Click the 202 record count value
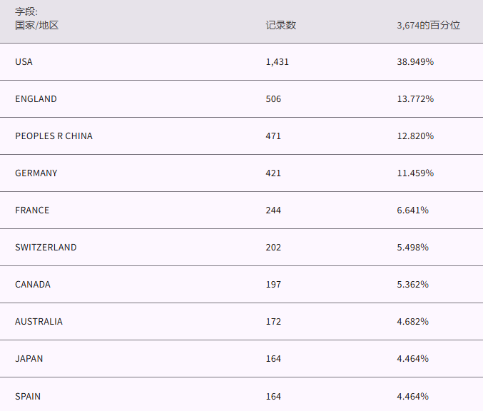This screenshot has height=411, width=483. tap(273, 248)
